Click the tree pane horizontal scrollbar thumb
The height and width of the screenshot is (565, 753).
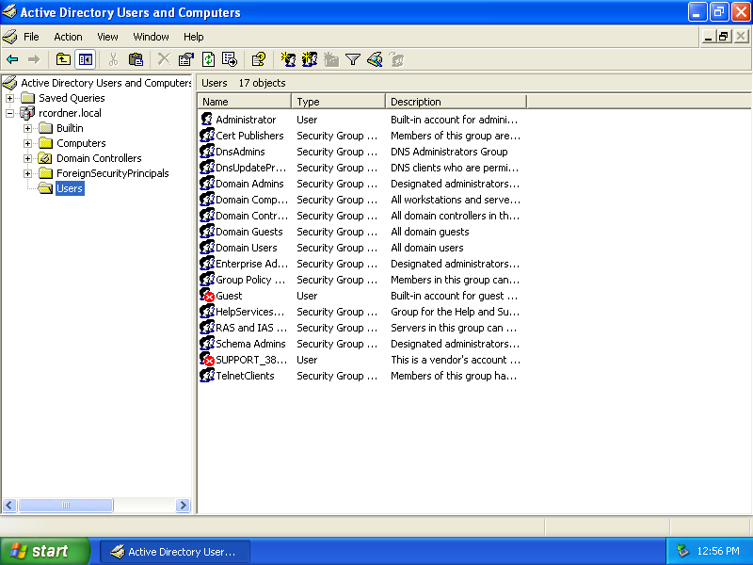[x=65, y=506]
